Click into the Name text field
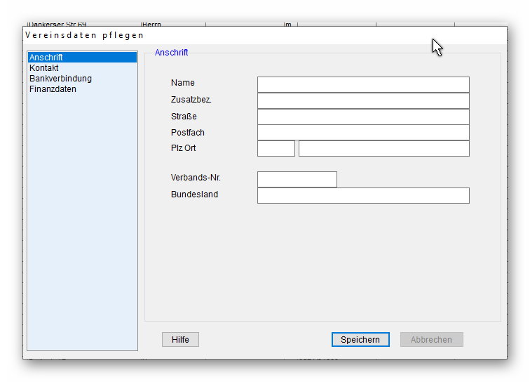 [x=362, y=84]
